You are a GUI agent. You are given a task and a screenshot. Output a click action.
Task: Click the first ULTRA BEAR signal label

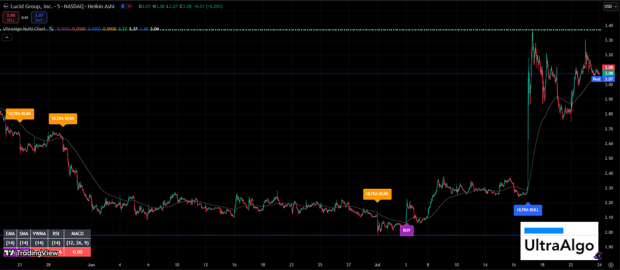click(x=20, y=114)
